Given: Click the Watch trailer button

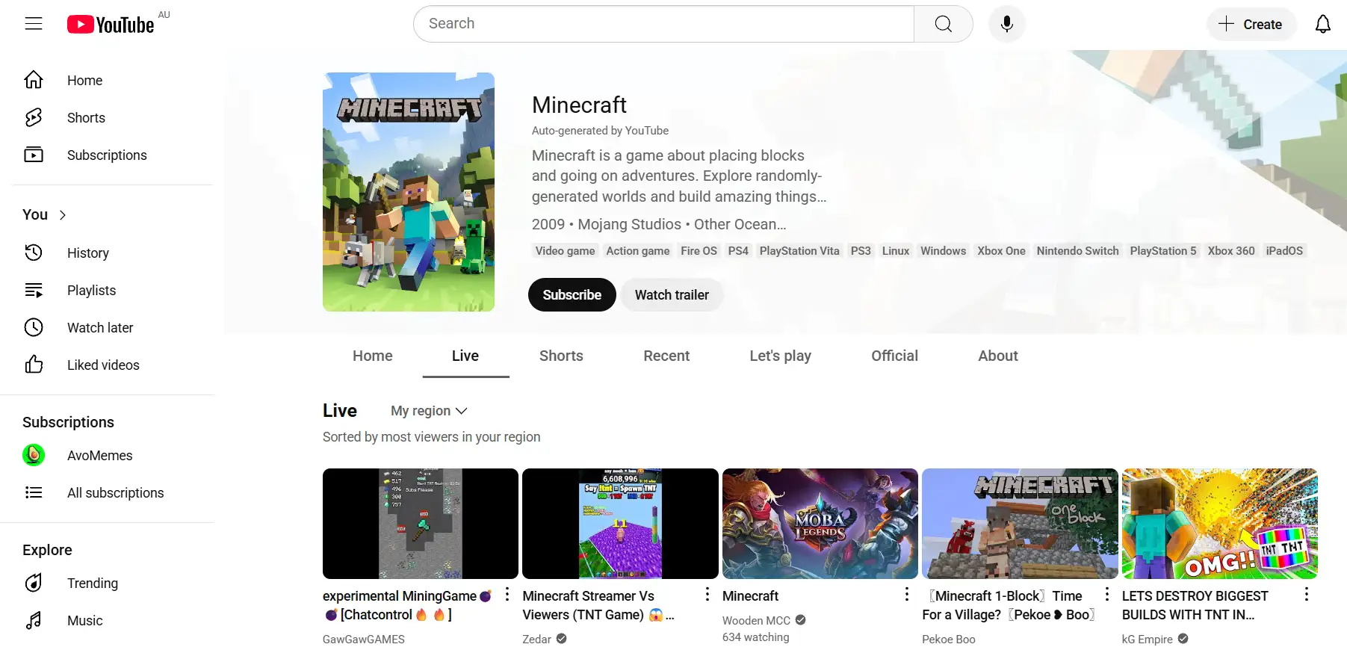Looking at the screenshot, I should pos(672,294).
